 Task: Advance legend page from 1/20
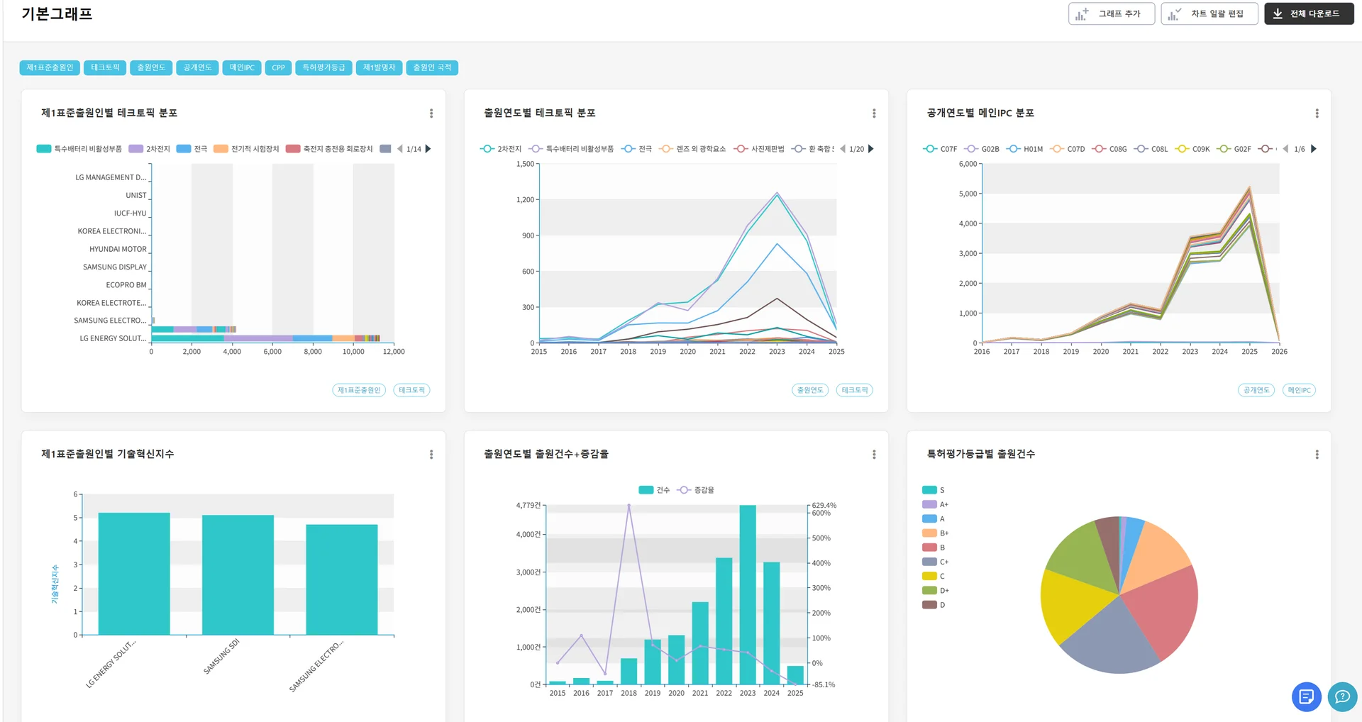pyautogui.click(x=871, y=149)
